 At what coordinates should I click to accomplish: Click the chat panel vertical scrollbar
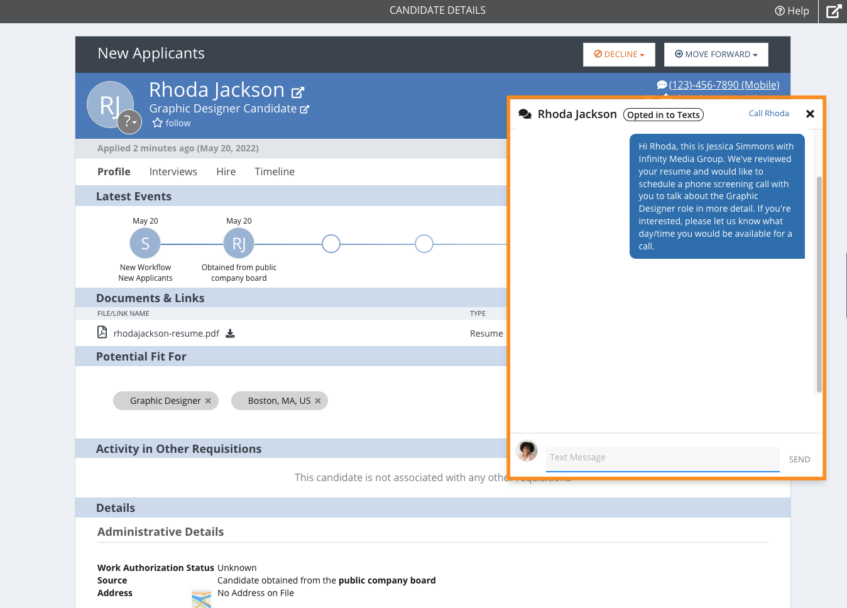[818, 283]
